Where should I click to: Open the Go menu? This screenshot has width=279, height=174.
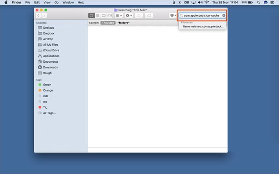tap(57, 2)
